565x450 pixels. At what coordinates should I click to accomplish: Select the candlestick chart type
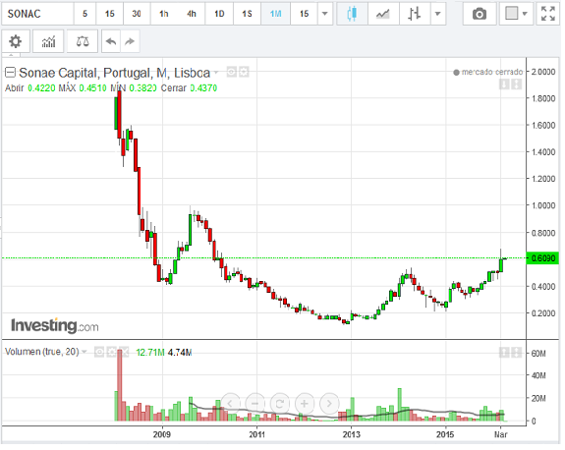(352, 14)
